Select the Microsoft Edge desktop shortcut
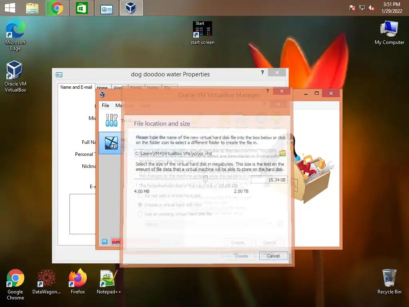This screenshot has width=409, height=307. click(15, 35)
